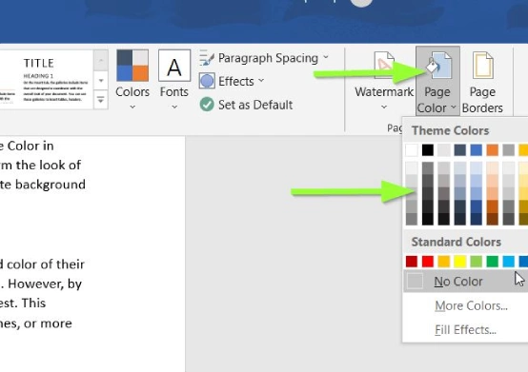528x372 pixels.
Task: Click the Theme Colors heading
Action: tap(450, 130)
